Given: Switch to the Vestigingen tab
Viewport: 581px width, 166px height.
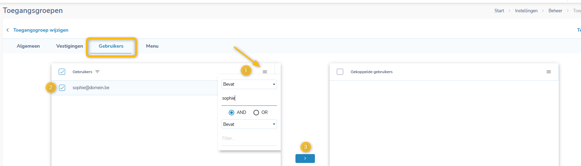Looking at the screenshot, I should point(70,46).
